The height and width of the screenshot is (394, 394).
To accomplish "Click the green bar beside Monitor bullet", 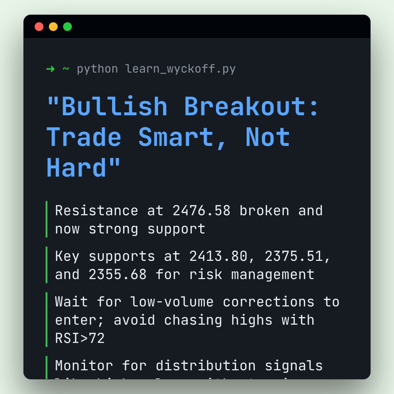I will [47, 367].
